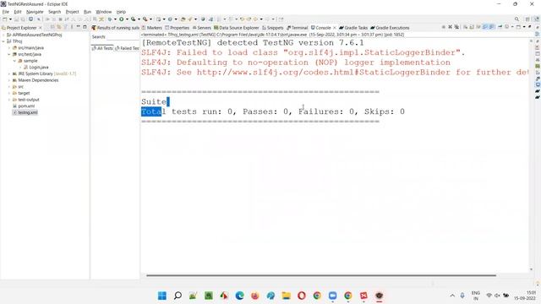Switch to the Terminal tab

[x=297, y=28]
